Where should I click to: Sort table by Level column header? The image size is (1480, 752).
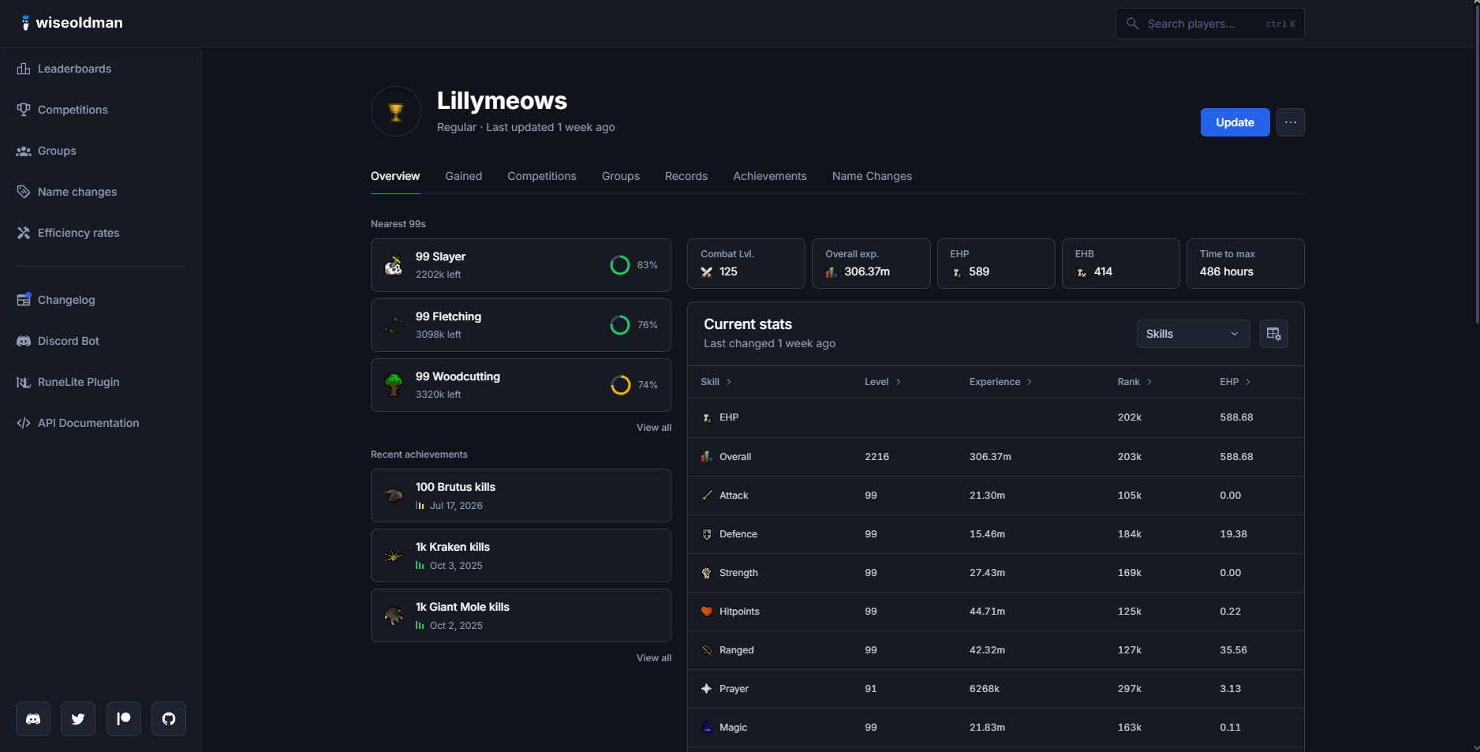883,382
